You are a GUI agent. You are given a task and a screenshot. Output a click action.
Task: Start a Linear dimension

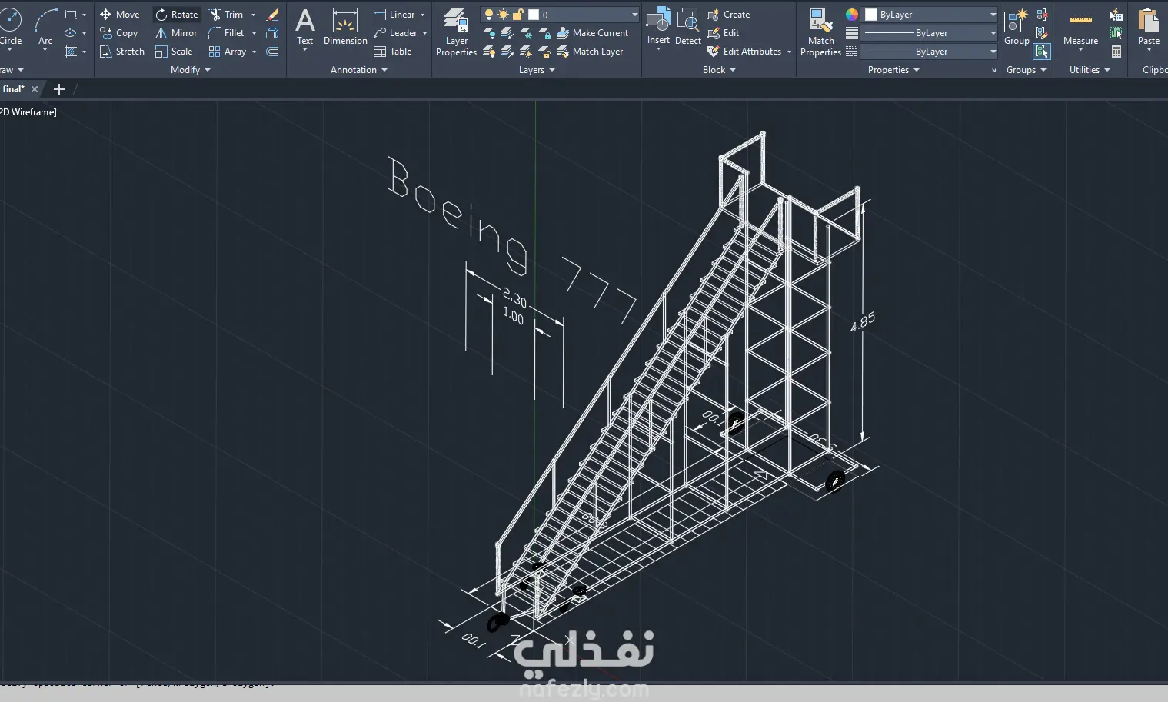[x=394, y=15]
